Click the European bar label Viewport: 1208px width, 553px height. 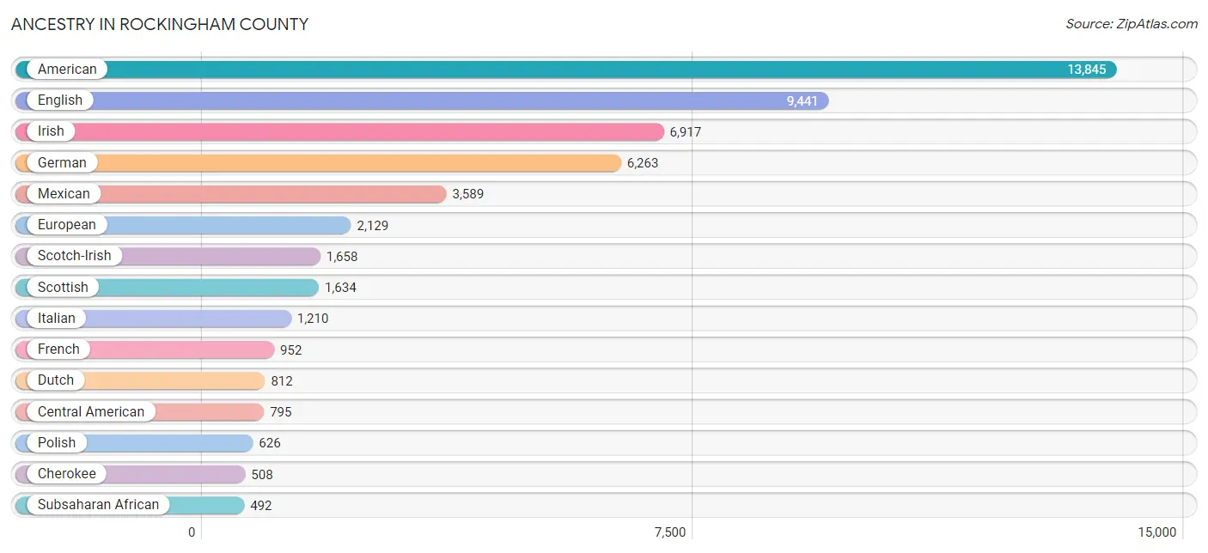[67, 225]
